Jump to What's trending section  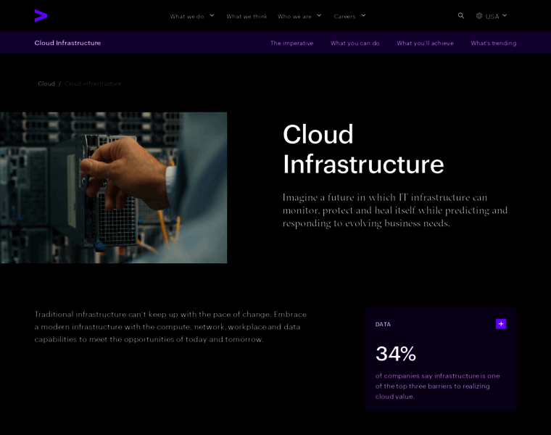pyautogui.click(x=493, y=43)
